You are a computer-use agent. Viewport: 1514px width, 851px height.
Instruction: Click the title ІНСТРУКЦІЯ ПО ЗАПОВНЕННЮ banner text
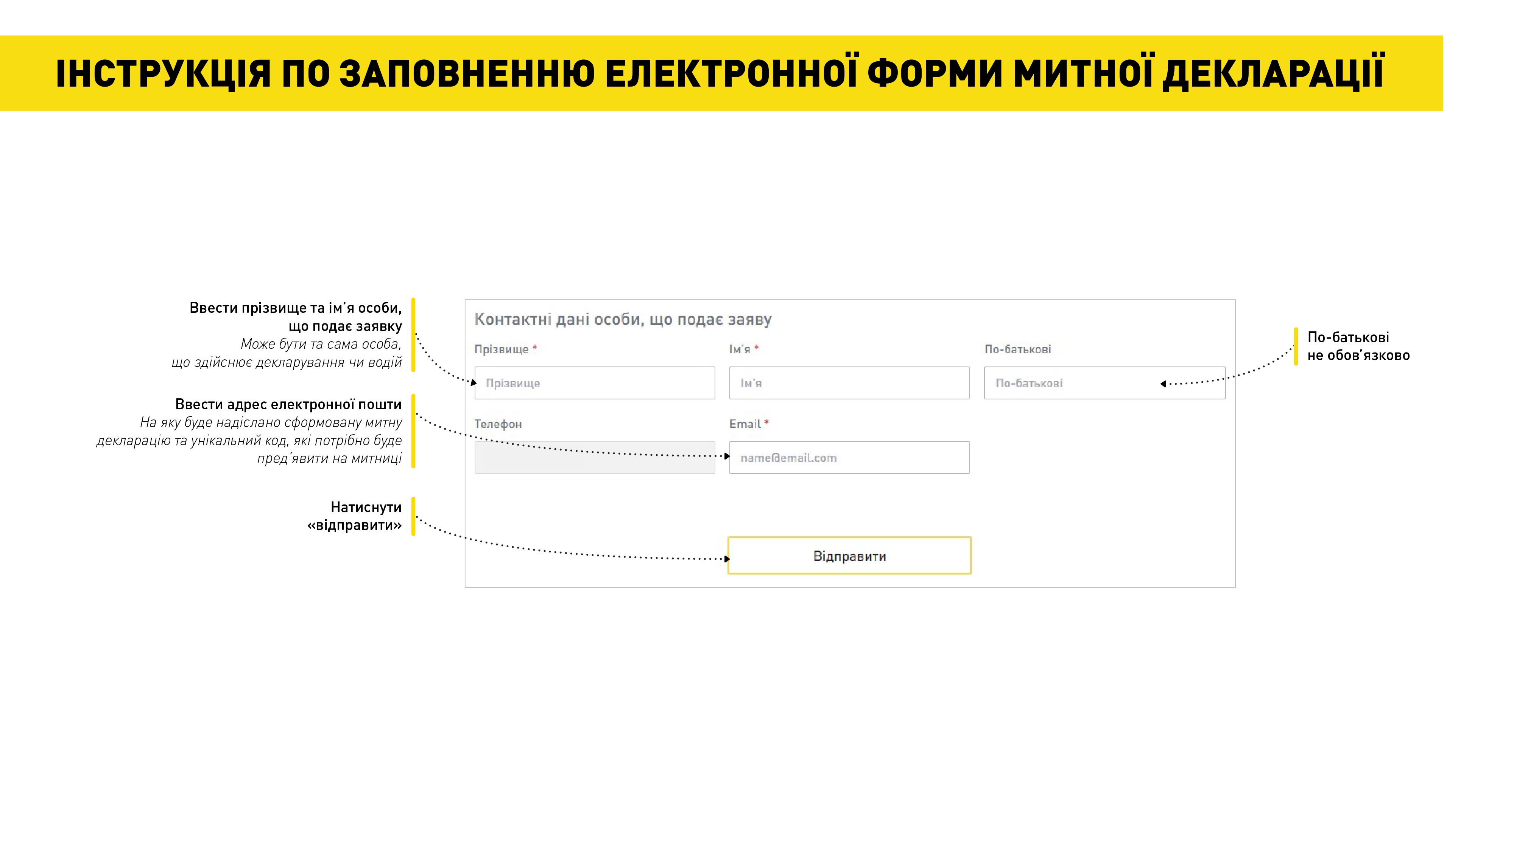point(721,73)
